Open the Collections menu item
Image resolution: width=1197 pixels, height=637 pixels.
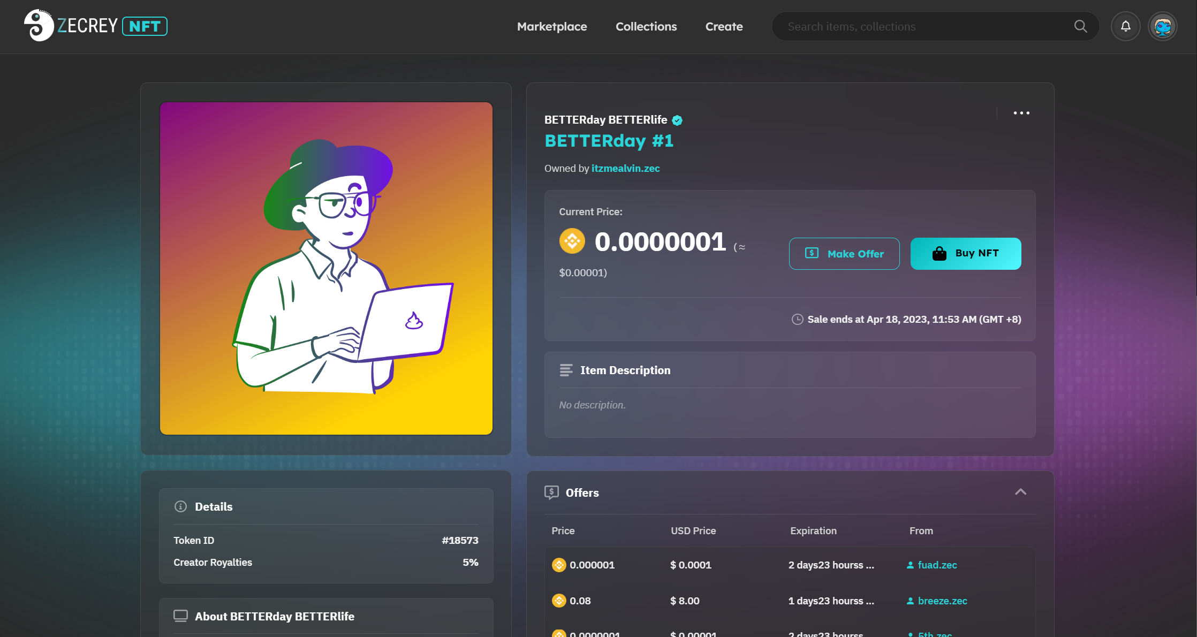[x=646, y=27]
